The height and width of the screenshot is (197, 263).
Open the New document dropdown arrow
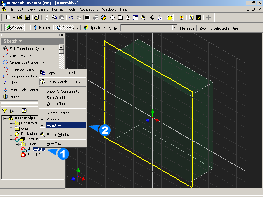[x=14, y=18]
